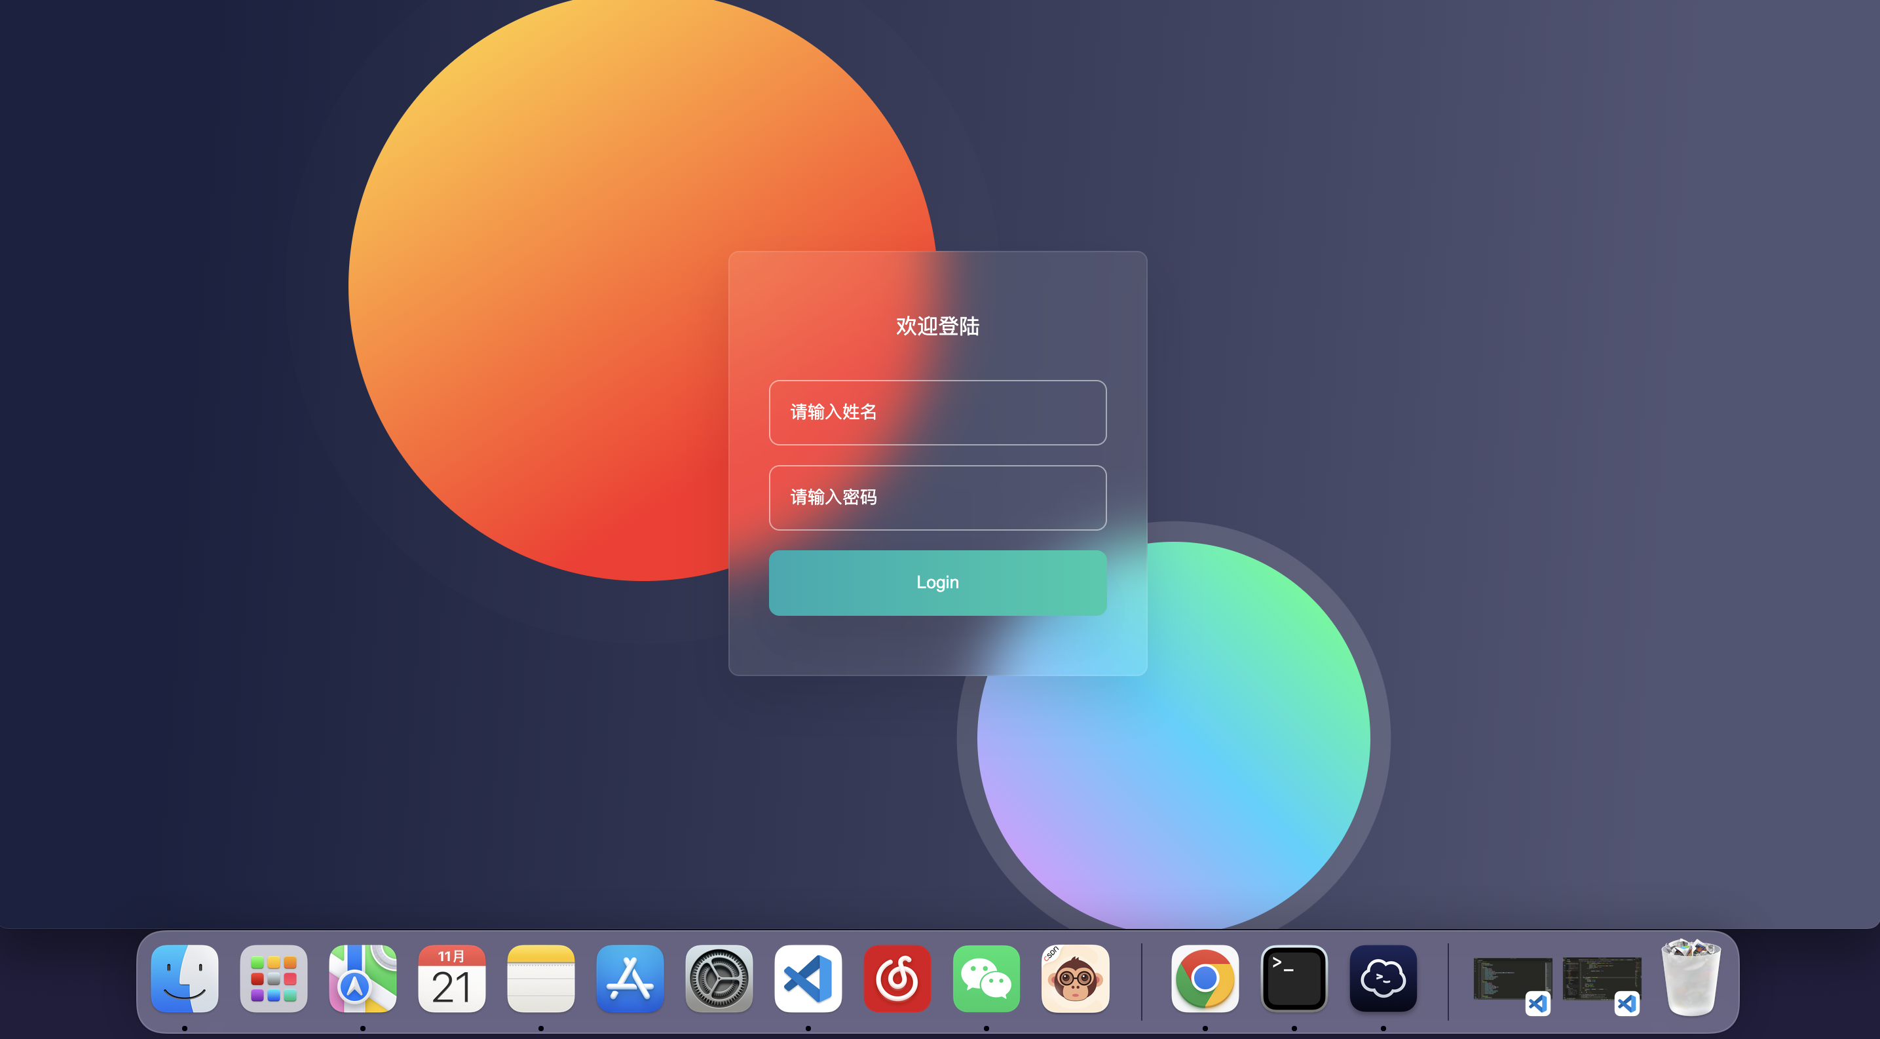This screenshot has height=1039, width=1880.
Task: Open the Trash
Action: 1690,979
